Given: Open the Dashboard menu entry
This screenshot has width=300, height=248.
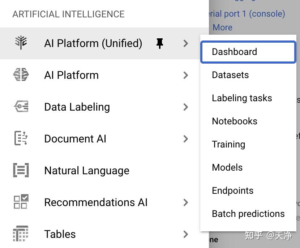Looking at the screenshot, I should tap(234, 52).
